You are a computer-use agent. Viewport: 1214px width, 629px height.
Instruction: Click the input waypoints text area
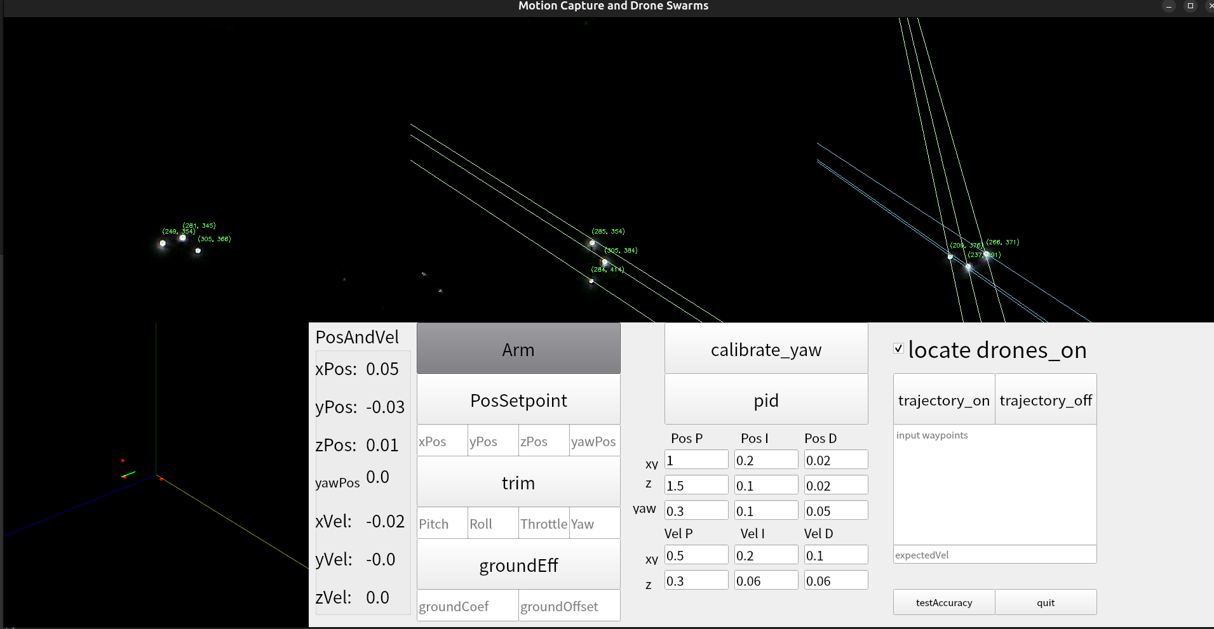(994, 486)
